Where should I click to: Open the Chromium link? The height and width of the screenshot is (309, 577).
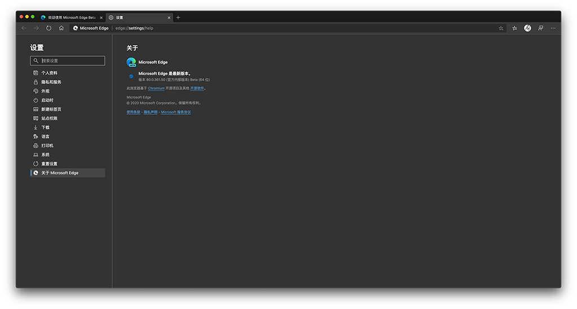[x=156, y=88]
